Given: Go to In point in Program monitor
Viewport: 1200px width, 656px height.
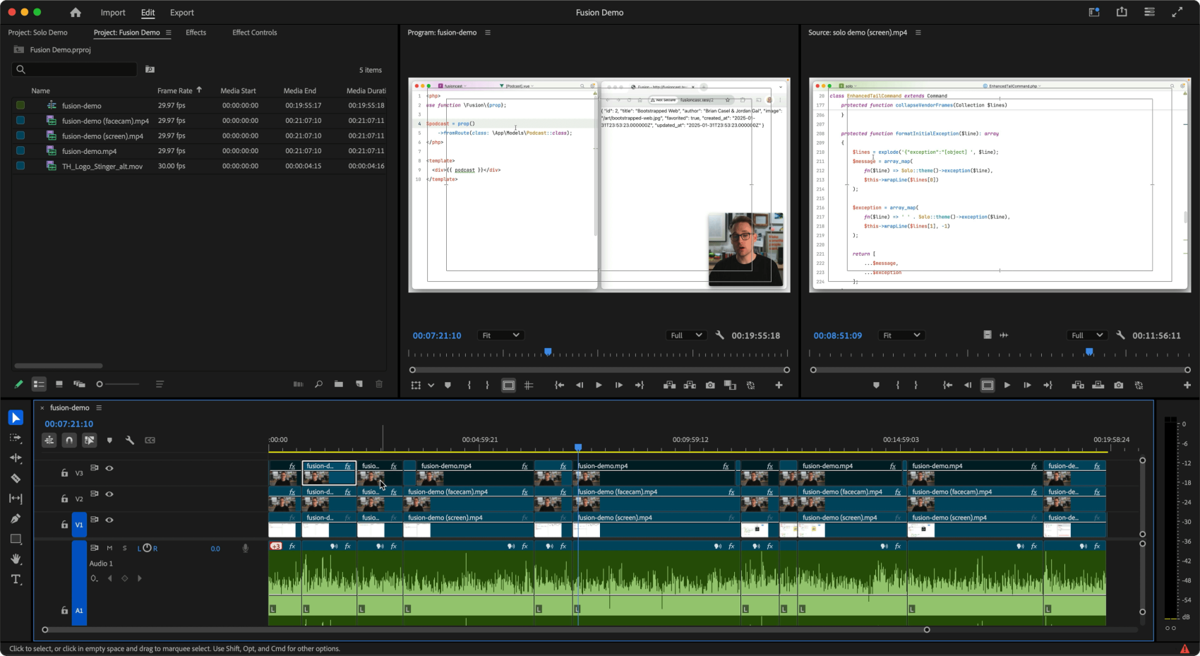Looking at the screenshot, I should pyautogui.click(x=559, y=386).
